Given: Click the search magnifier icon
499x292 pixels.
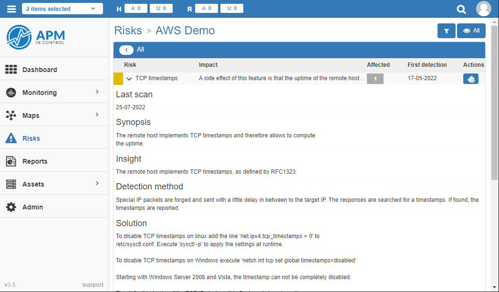Looking at the screenshot, I should point(461,9).
